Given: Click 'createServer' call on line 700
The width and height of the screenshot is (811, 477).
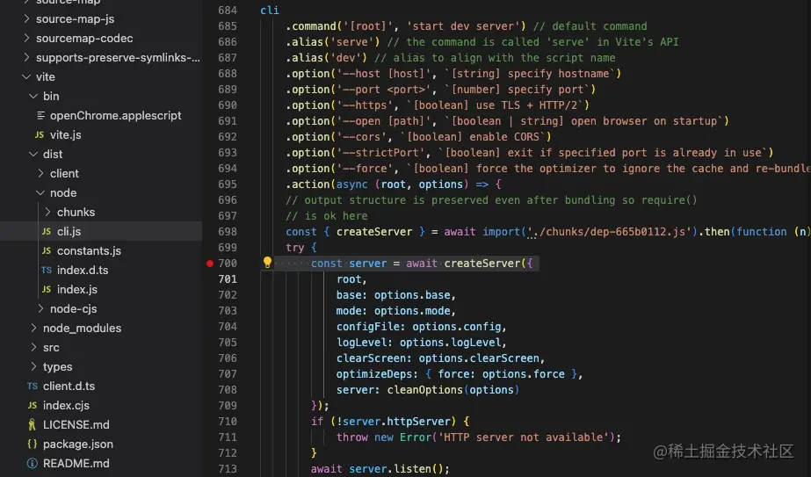Looking at the screenshot, I should (x=482, y=264).
